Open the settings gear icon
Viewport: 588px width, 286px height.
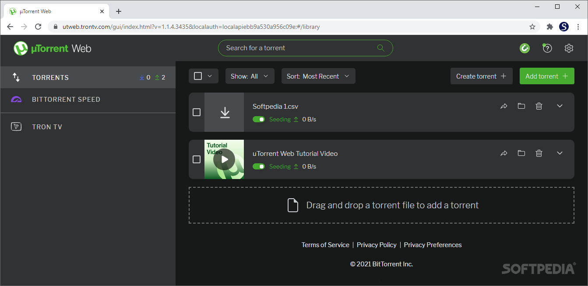pos(569,48)
